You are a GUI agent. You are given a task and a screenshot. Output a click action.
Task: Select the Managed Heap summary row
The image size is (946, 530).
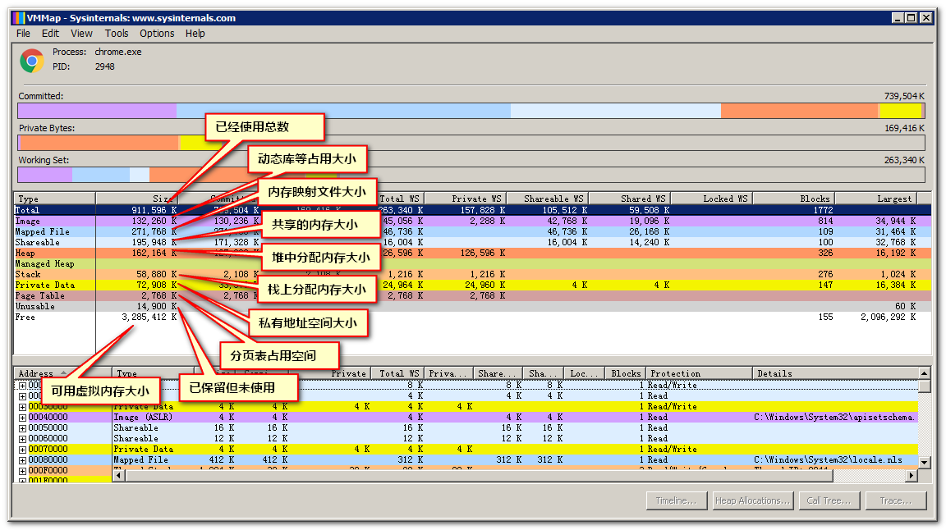tap(472, 264)
